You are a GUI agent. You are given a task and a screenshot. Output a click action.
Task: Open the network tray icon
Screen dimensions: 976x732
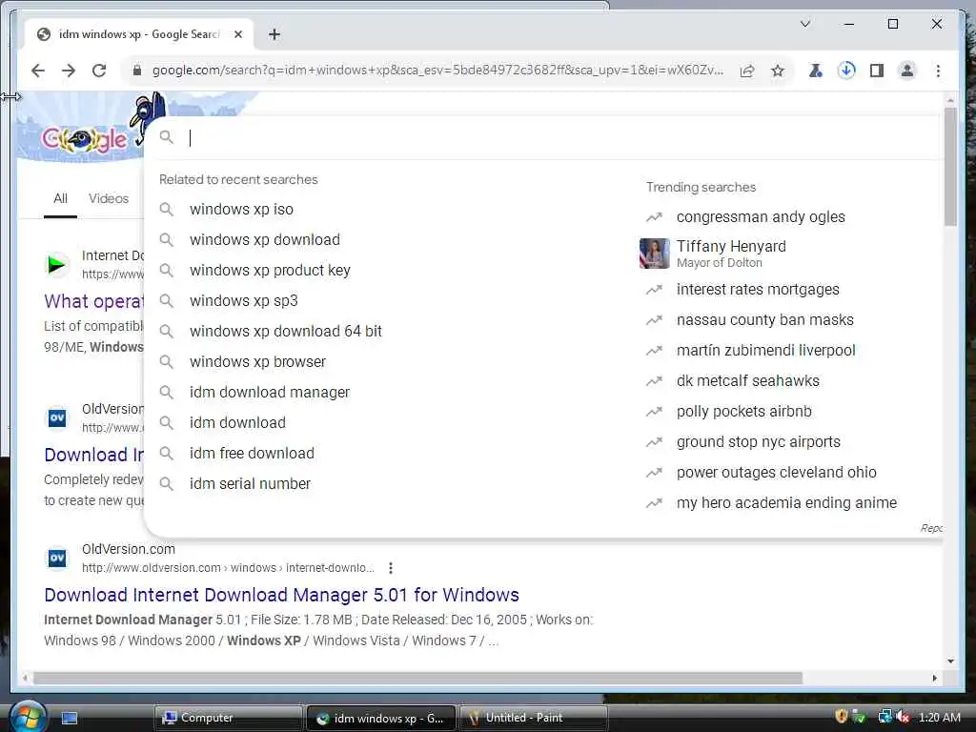pyautogui.click(x=884, y=717)
